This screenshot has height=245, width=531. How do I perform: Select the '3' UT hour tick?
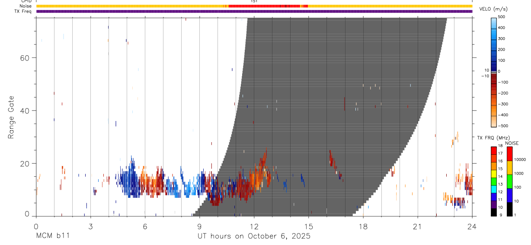[x=90, y=226]
